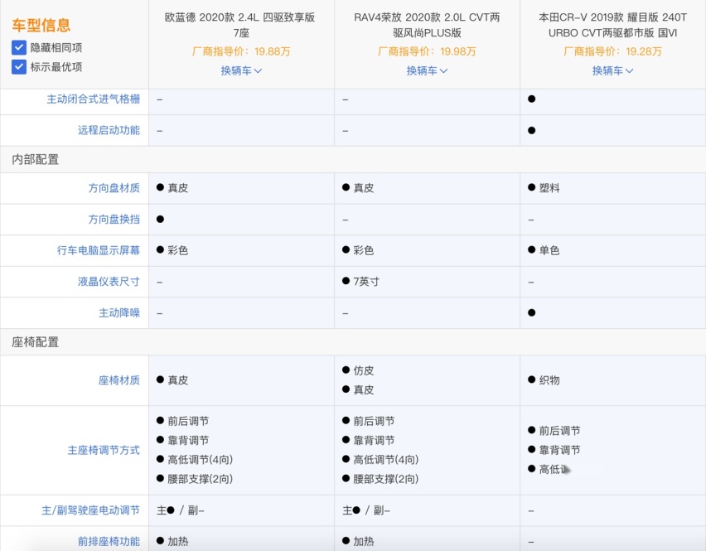
Task: Uncheck the 隐藏相同项 checkbox
Action: [x=19, y=47]
